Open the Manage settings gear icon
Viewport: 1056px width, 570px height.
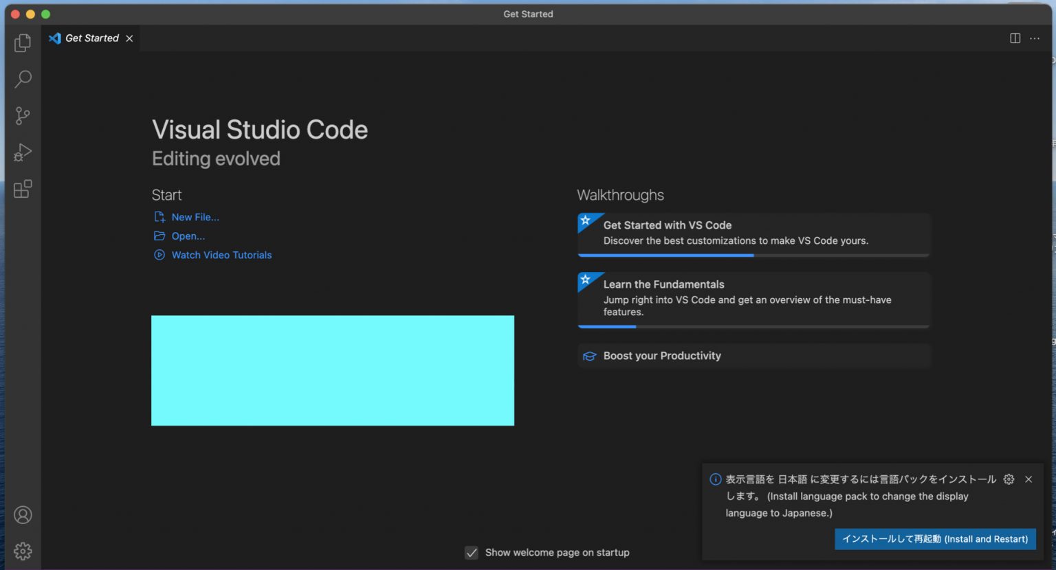[x=23, y=550]
